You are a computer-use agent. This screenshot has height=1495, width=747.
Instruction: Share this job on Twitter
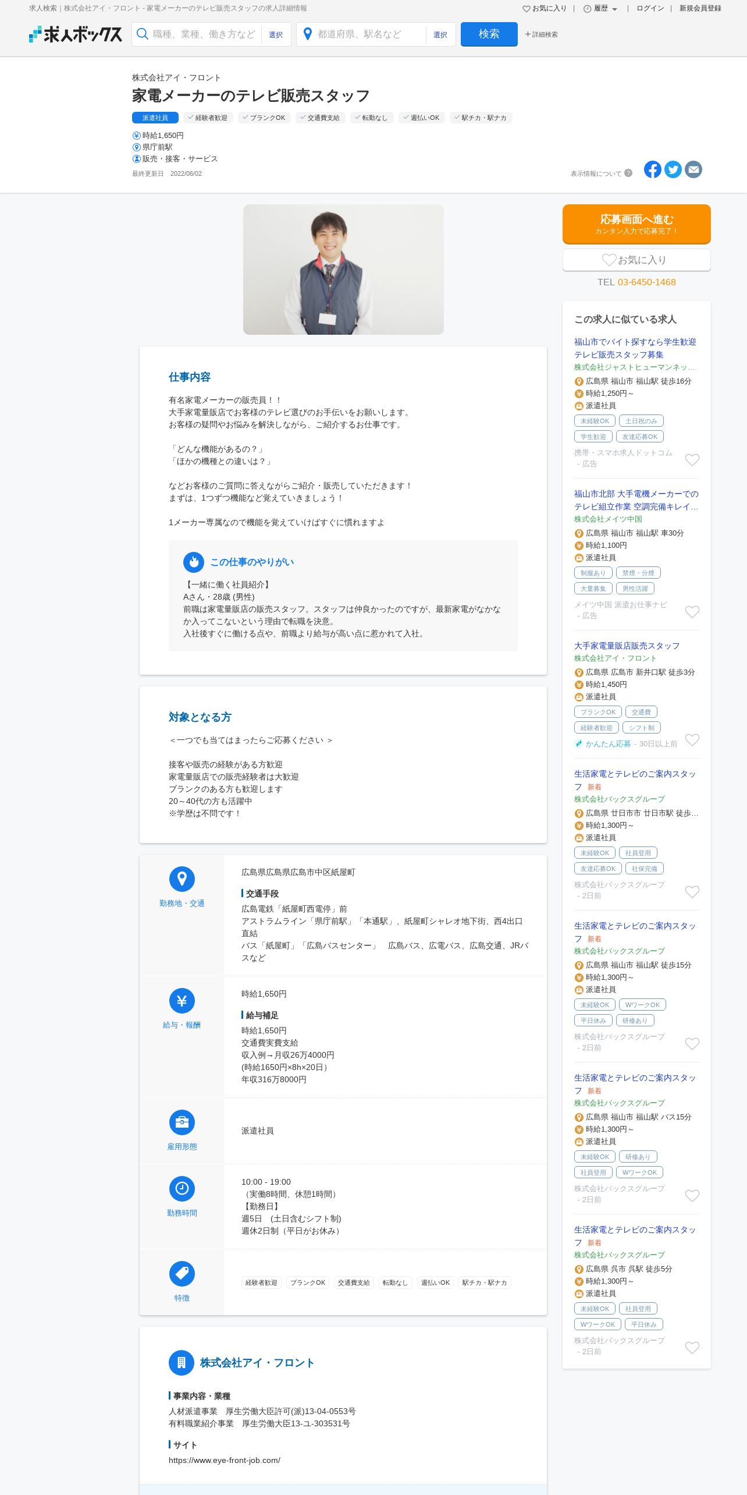pyautogui.click(x=673, y=169)
